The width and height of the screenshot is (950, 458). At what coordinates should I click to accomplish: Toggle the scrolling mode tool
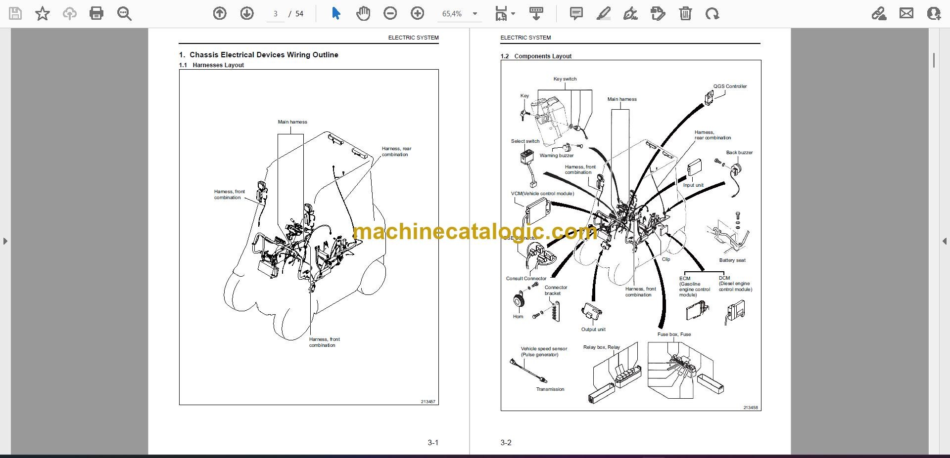pyautogui.click(x=536, y=13)
